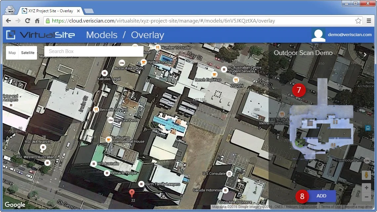Click the Perth Family Lawyers marker
The width and height of the screenshot is (377, 212).
click(x=142, y=184)
